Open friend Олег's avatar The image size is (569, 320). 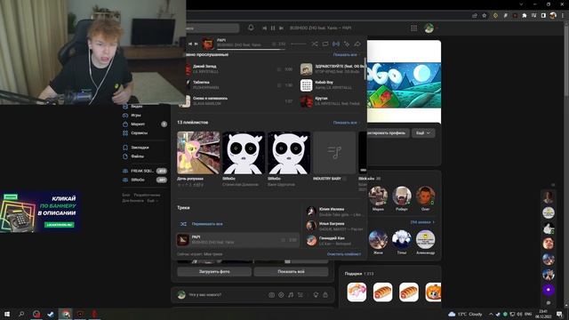tap(425, 196)
